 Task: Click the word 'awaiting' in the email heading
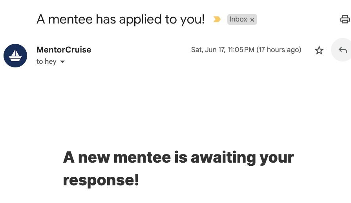[x=223, y=158]
